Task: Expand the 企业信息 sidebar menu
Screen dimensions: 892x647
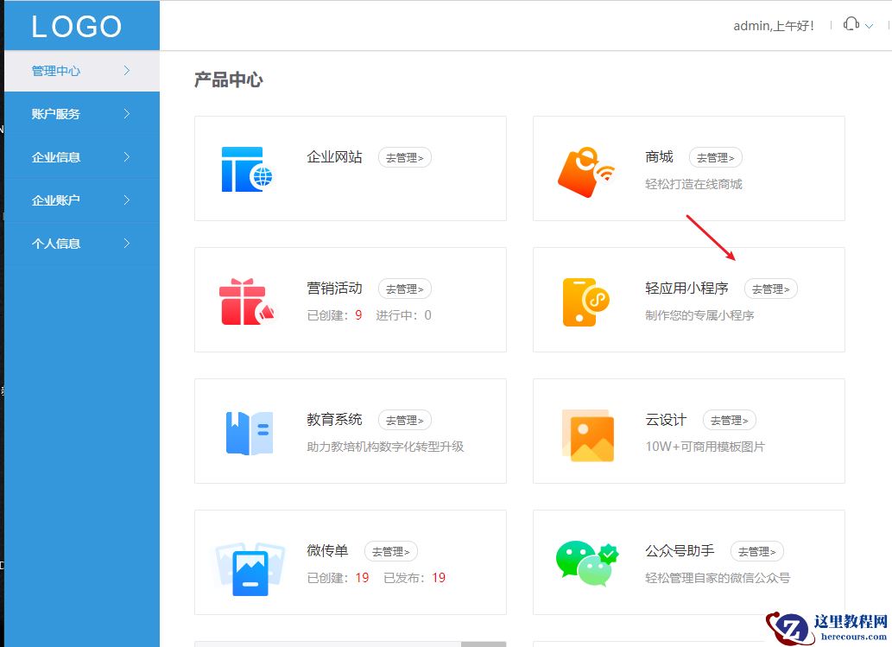Action: click(x=80, y=156)
